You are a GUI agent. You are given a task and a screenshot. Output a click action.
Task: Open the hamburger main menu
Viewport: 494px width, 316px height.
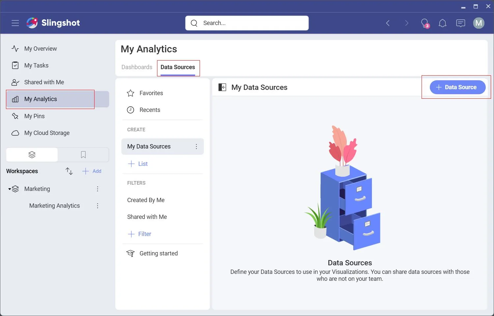click(x=15, y=23)
